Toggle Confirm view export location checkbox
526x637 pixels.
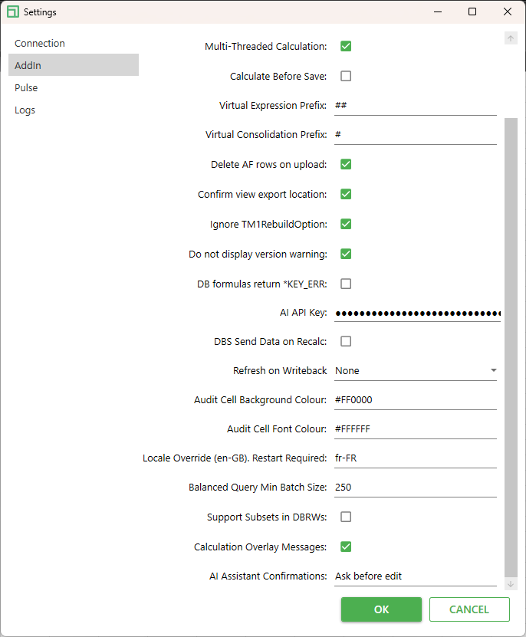point(346,194)
